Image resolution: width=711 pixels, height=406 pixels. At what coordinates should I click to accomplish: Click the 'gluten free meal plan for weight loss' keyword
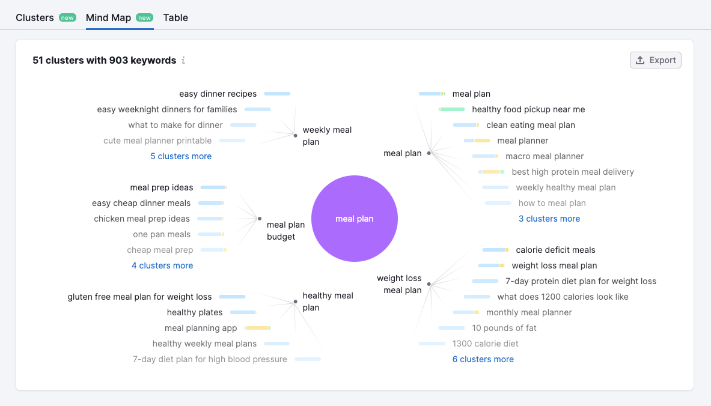coord(139,297)
